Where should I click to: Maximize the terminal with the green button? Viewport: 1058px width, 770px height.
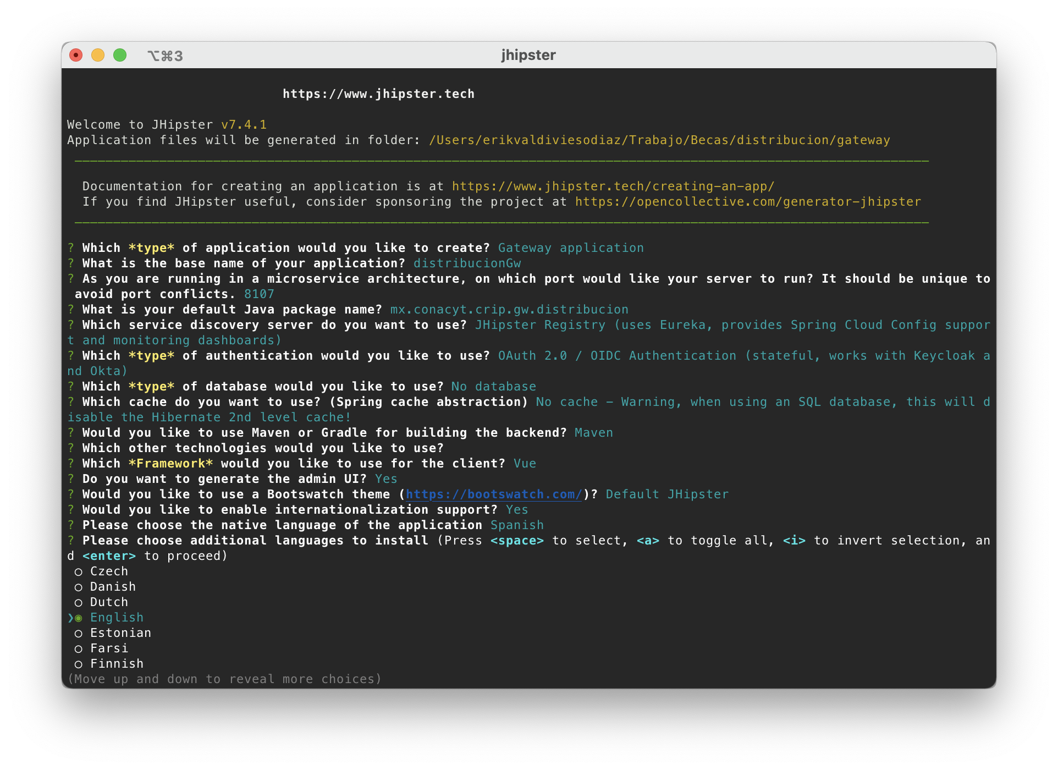(x=120, y=55)
